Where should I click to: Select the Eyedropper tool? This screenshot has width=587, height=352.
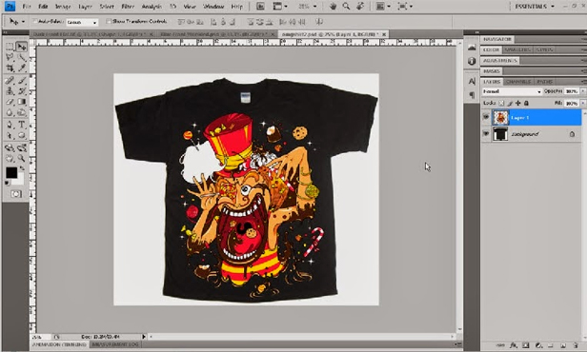click(21, 68)
